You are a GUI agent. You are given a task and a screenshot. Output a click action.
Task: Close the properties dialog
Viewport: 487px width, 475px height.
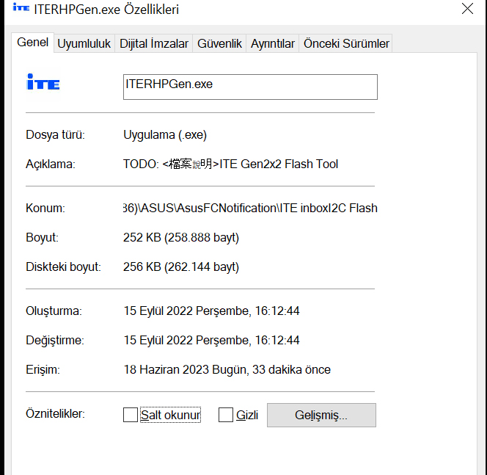click(x=467, y=9)
